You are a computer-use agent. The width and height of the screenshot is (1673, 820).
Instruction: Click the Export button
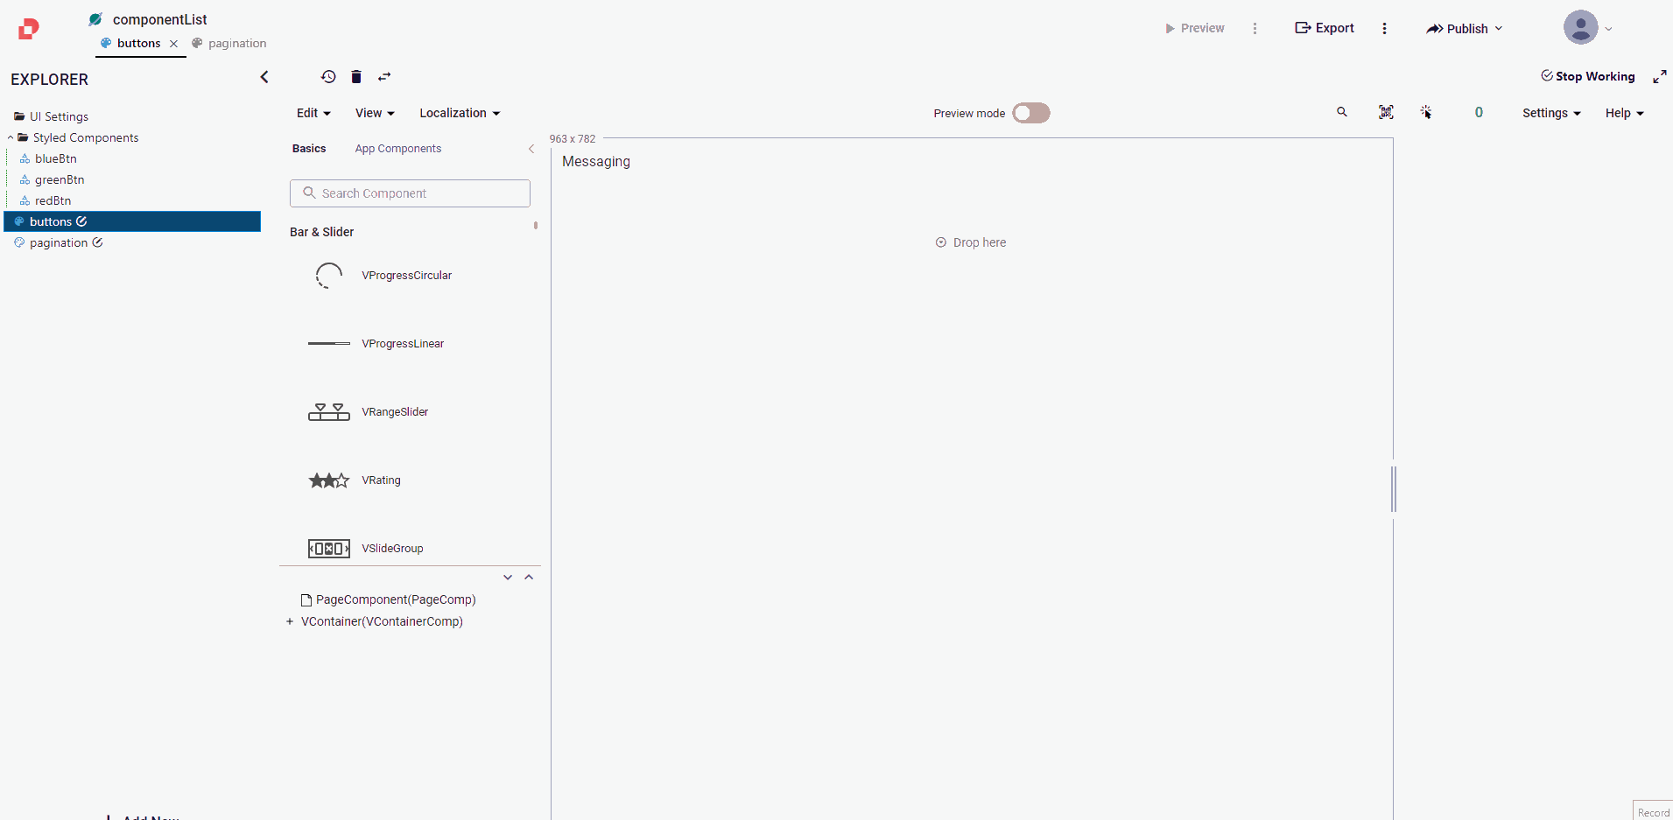[x=1325, y=28]
